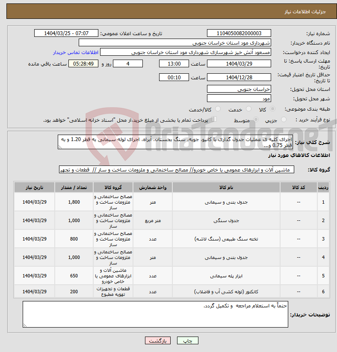The image size is (337, 352).
Task: Click the validity hour field 00:10
Action: click(x=174, y=78)
